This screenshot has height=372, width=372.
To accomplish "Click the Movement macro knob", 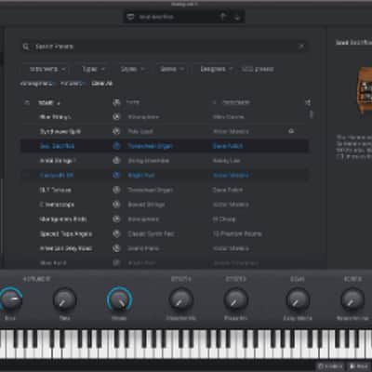I will pos(119,299).
